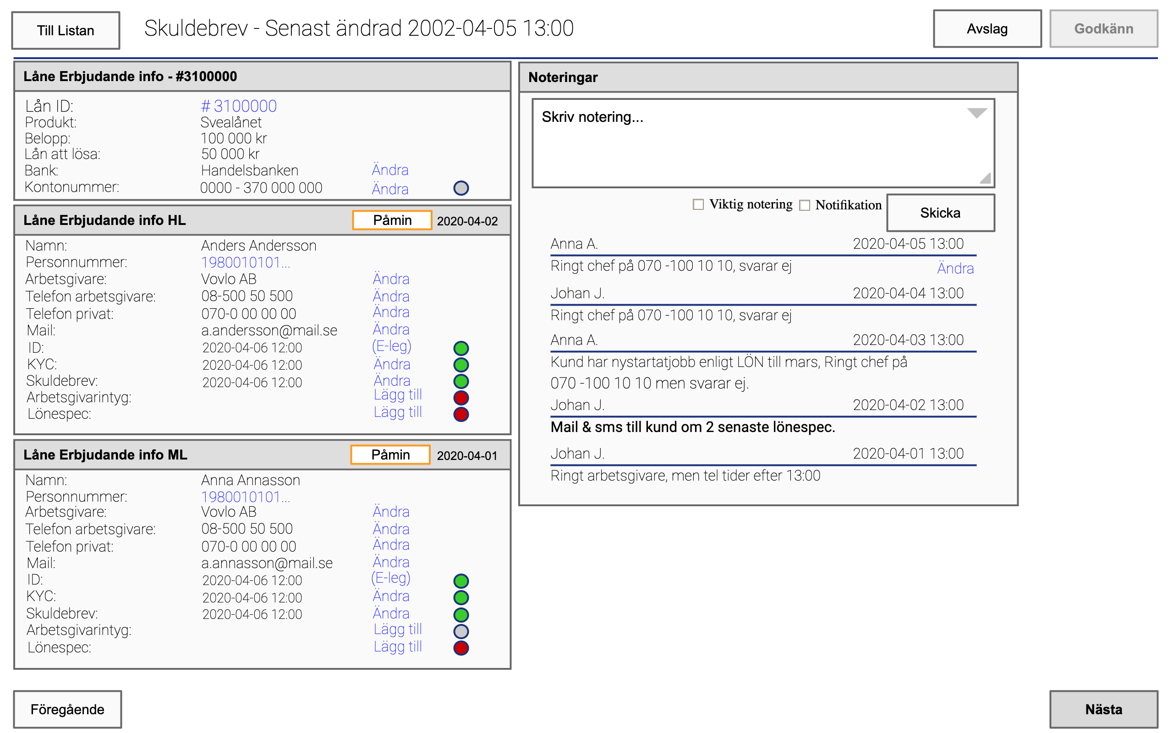
Task: Click Ändra link next to Handelsbanken
Action: pyautogui.click(x=390, y=170)
